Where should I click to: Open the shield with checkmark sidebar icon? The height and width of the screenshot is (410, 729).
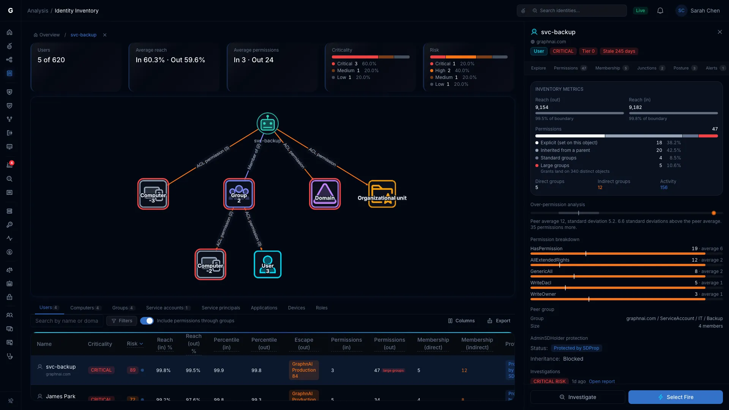coord(9,106)
